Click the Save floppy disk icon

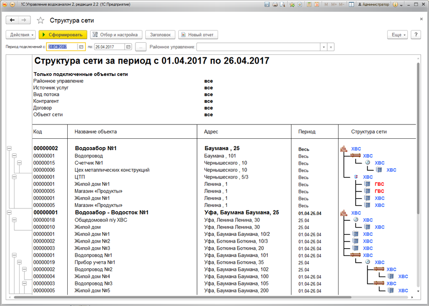(x=267, y=4)
